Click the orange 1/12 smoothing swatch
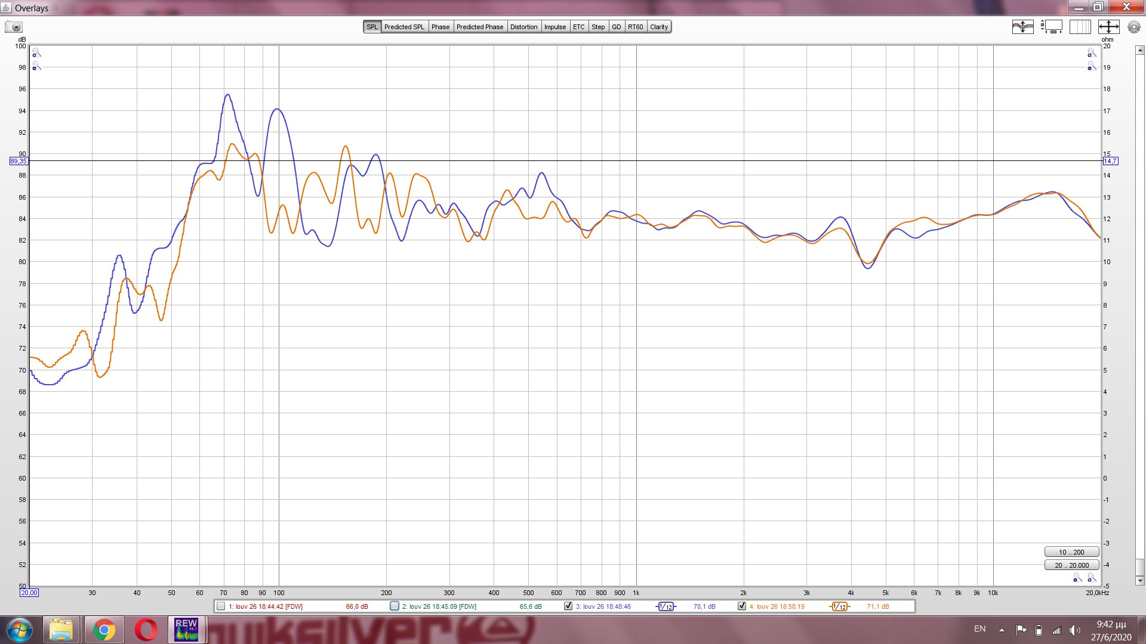Viewport: 1146px width, 644px height. pos(840,606)
